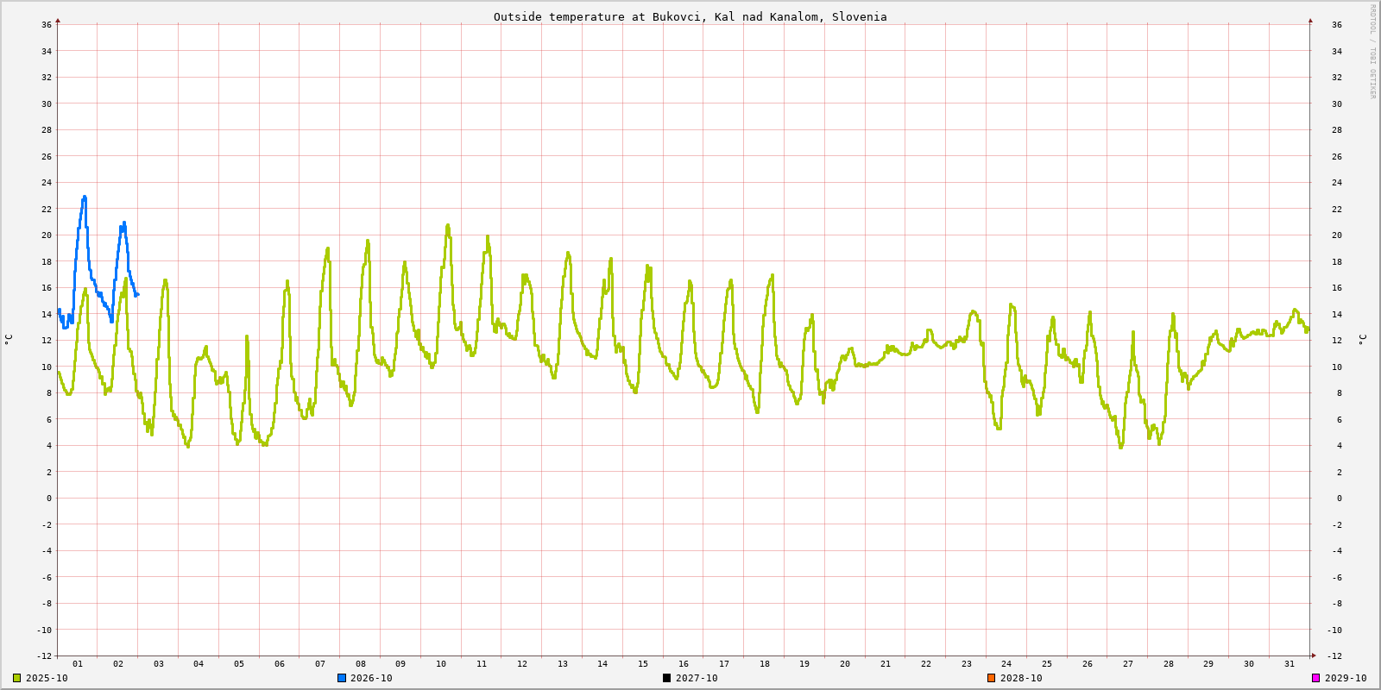Click the 0 value on right y-axis
The image size is (1381, 690).
click(1339, 499)
